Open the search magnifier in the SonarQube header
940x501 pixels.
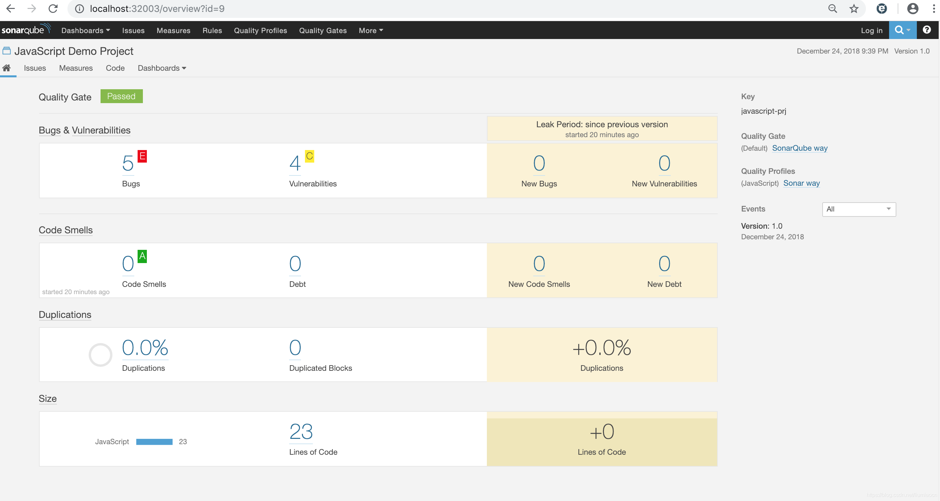coord(902,30)
